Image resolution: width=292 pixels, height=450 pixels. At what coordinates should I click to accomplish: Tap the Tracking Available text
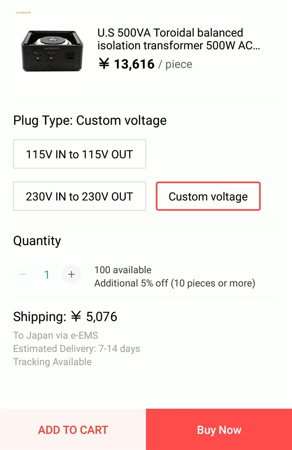(x=53, y=362)
